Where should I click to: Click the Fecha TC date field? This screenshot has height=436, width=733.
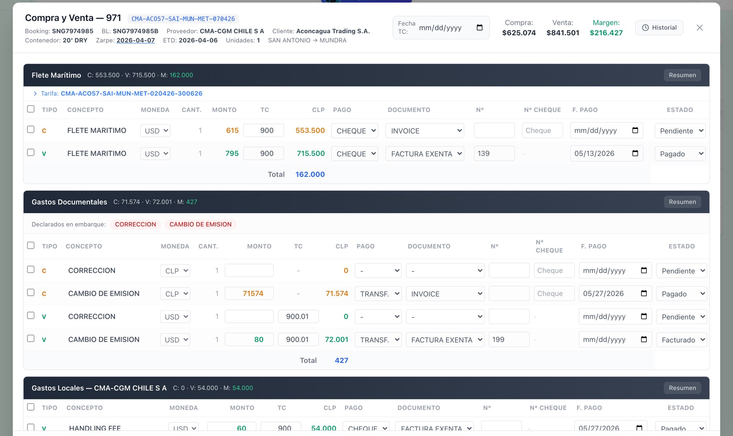click(x=452, y=27)
